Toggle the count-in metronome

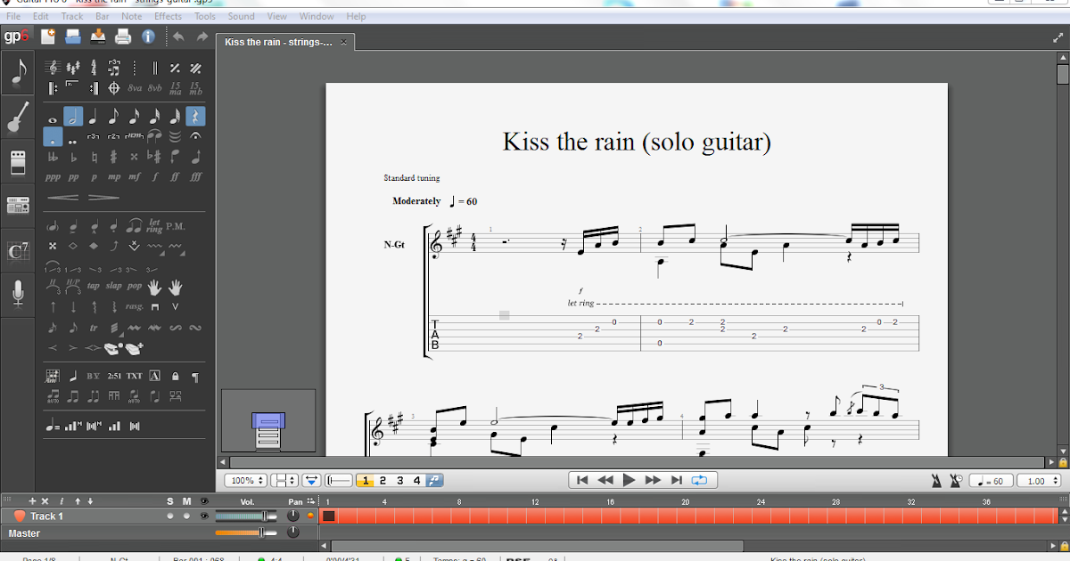click(x=957, y=481)
